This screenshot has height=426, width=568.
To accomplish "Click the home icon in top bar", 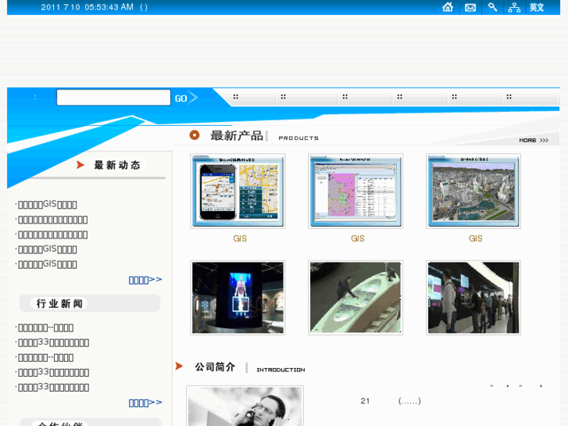I will click(448, 7).
